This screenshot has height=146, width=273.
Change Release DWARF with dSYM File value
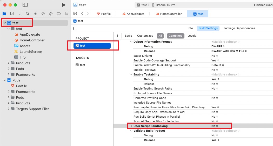pyautogui.click(x=229, y=51)
